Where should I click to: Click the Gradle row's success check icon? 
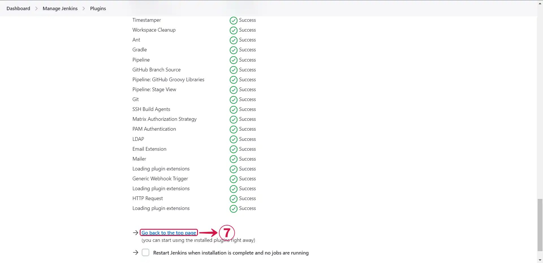tap(233, 50)
